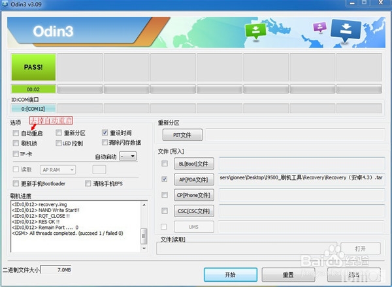
Task: Click the green download icon in banner
Action: [255, 31]
